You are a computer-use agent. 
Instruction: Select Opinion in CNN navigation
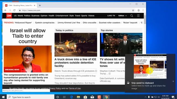click(44, 16)
